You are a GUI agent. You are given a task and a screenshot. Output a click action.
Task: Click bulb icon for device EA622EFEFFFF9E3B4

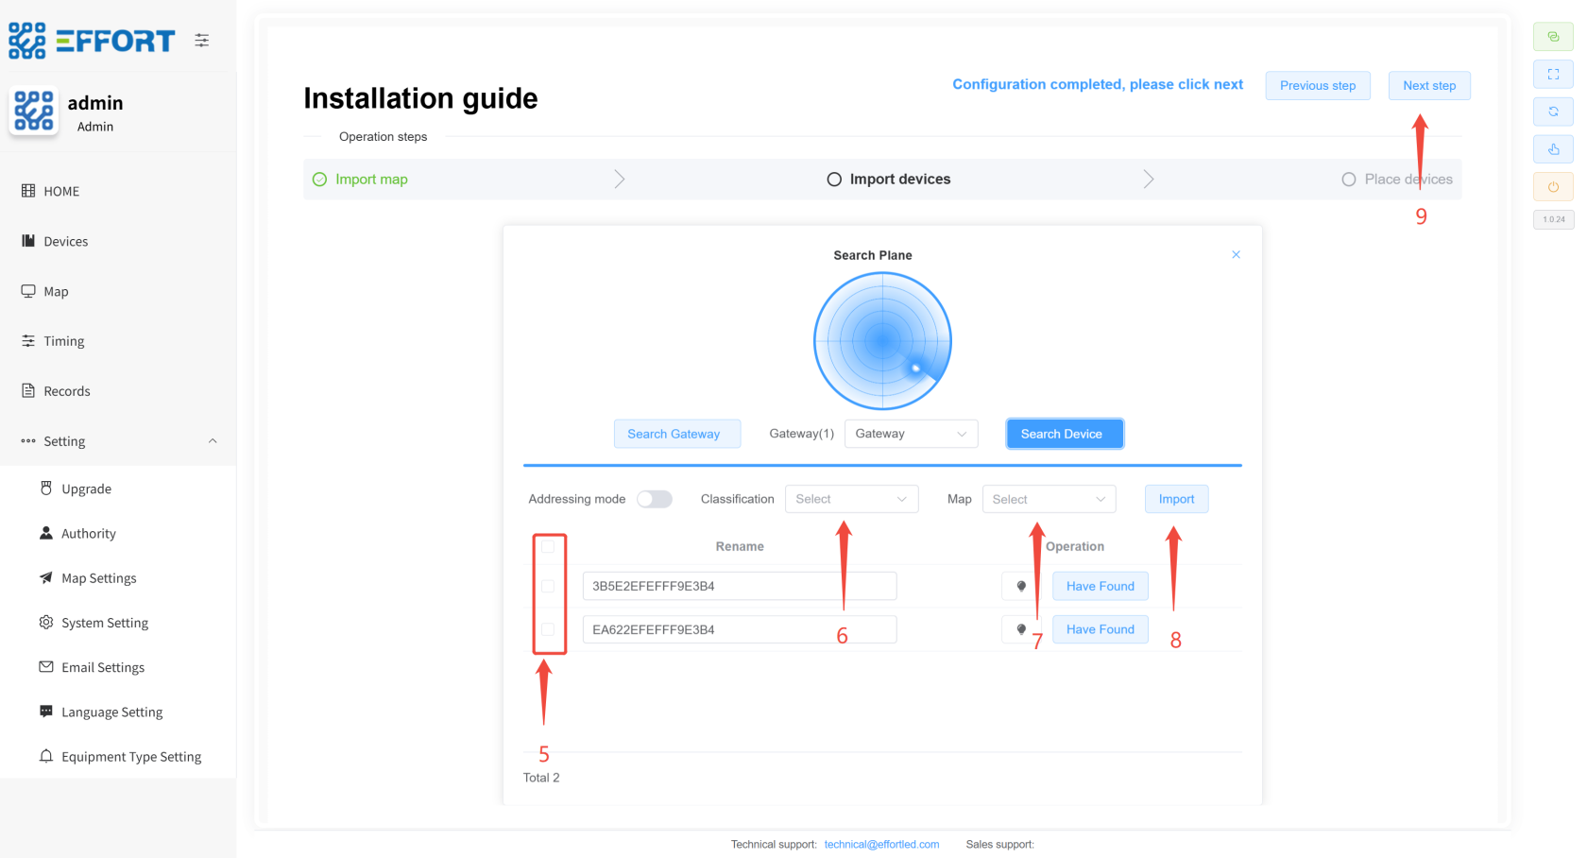1021,629
